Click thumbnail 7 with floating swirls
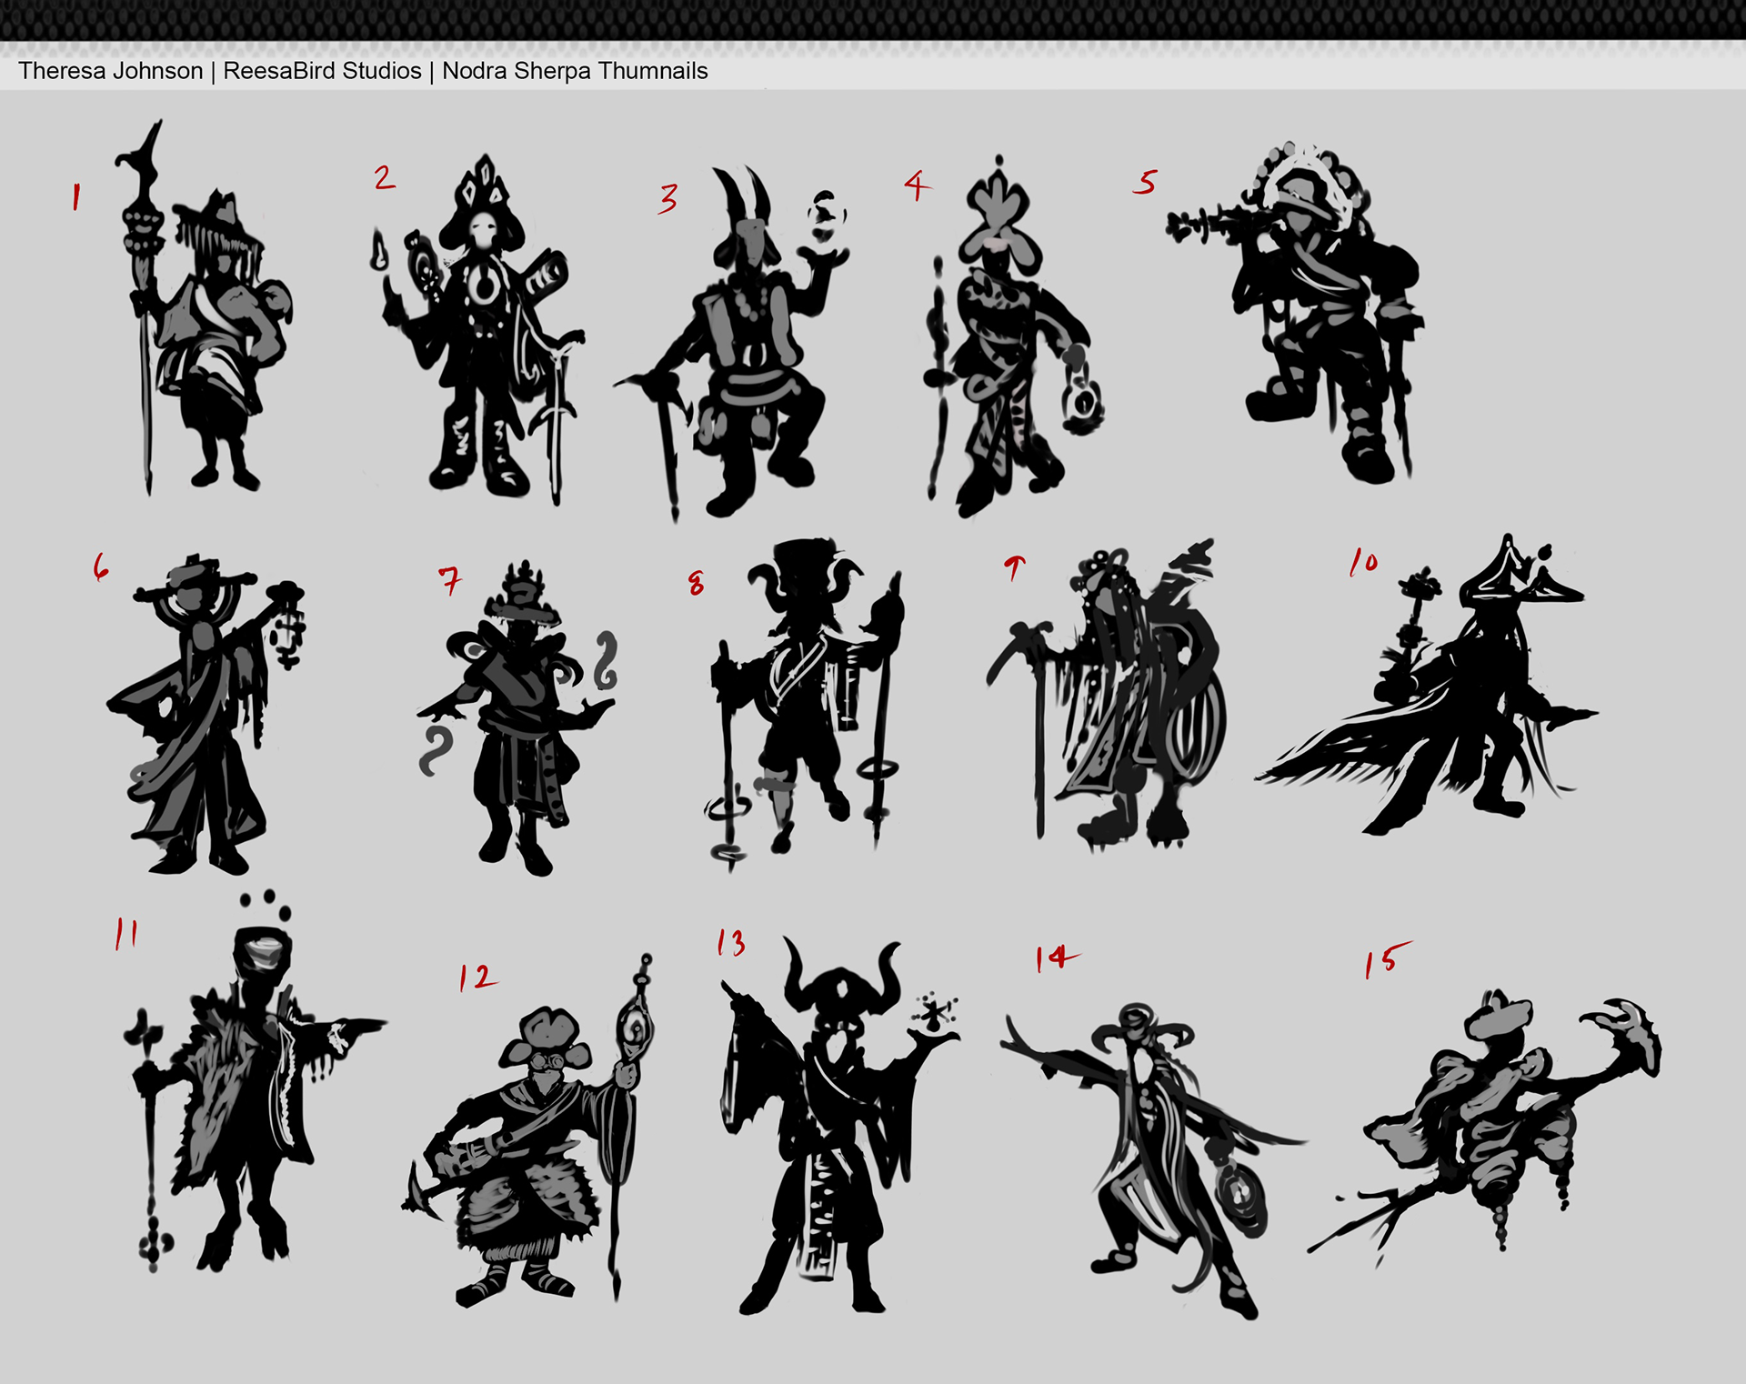 (518, 718)
